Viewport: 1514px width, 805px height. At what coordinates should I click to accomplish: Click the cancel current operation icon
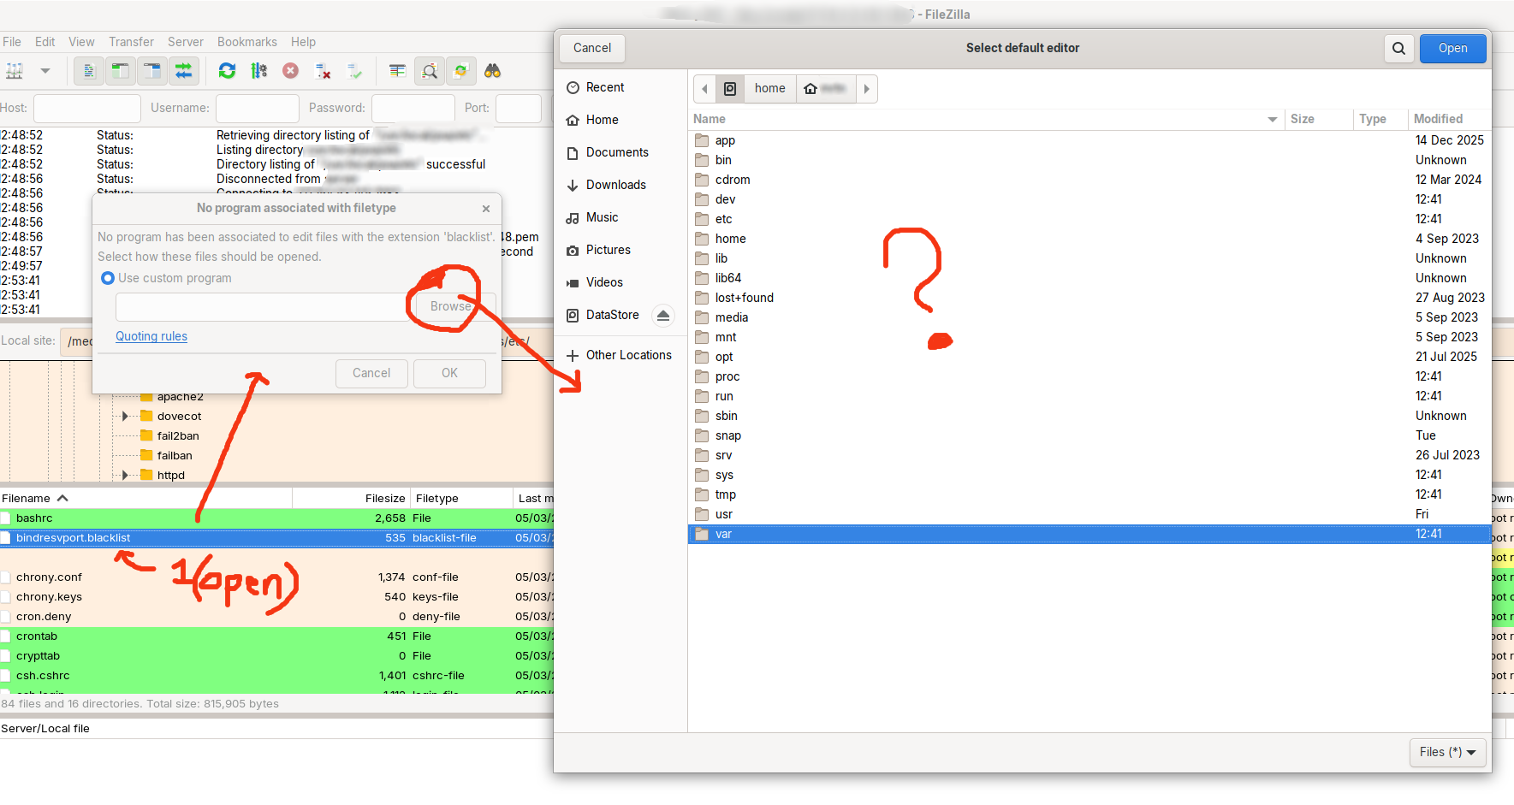tap(291, 71)
